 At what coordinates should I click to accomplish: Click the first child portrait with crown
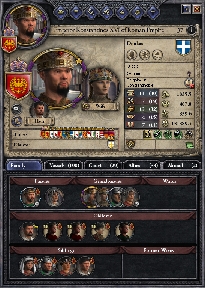[28, 231]
